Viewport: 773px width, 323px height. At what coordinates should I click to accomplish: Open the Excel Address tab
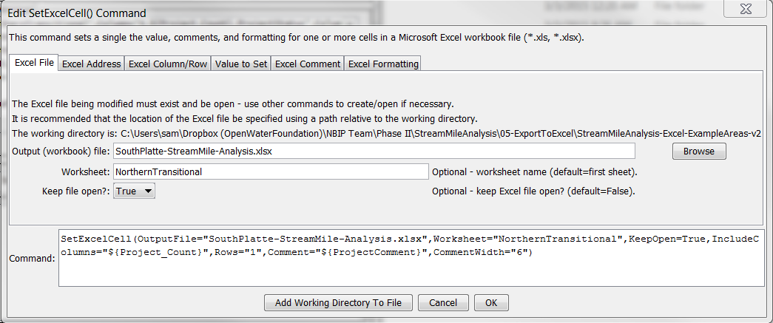pyautogui.click(x=91, y=64)
